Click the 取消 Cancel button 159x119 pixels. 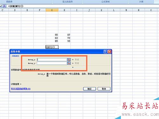point(104,89)
